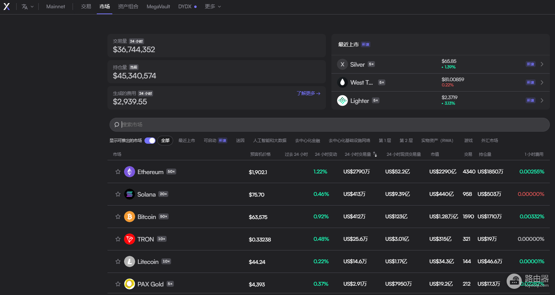Filter markets by 游戏

(468, 141)
